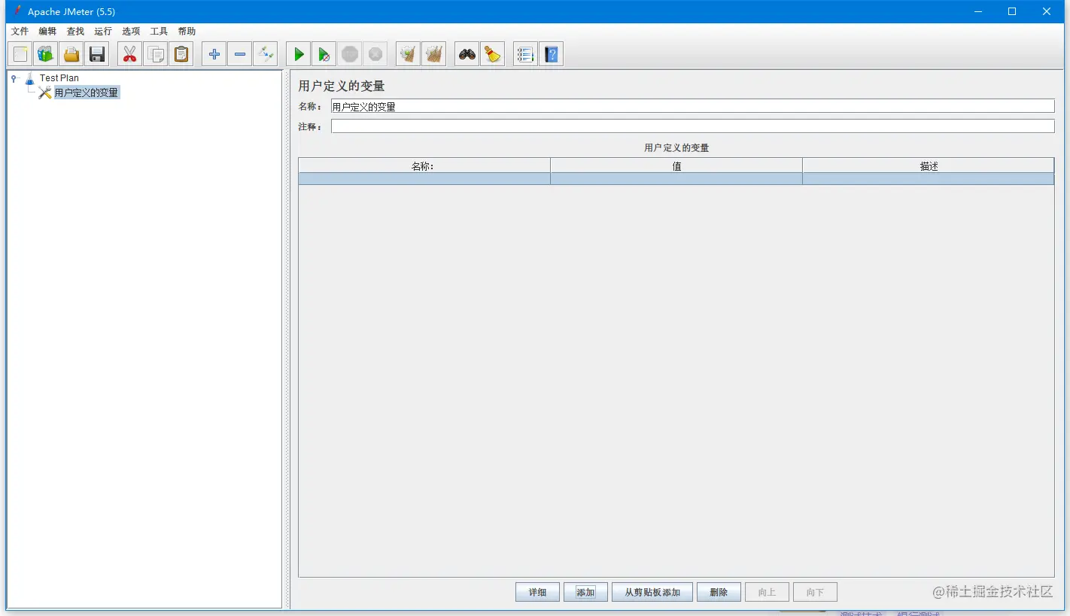
Task: Click the 注释 input field
Action: click(692, 126)
